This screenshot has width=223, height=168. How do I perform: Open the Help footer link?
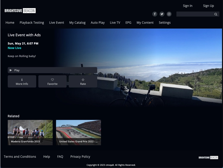click(x=47, y=157)
